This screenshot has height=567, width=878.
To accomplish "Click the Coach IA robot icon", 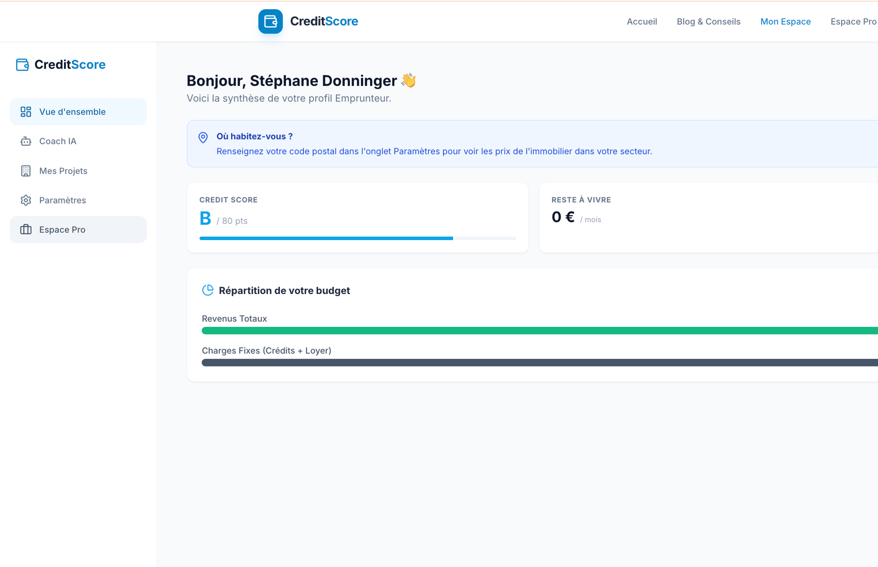I will click(26, 141).
